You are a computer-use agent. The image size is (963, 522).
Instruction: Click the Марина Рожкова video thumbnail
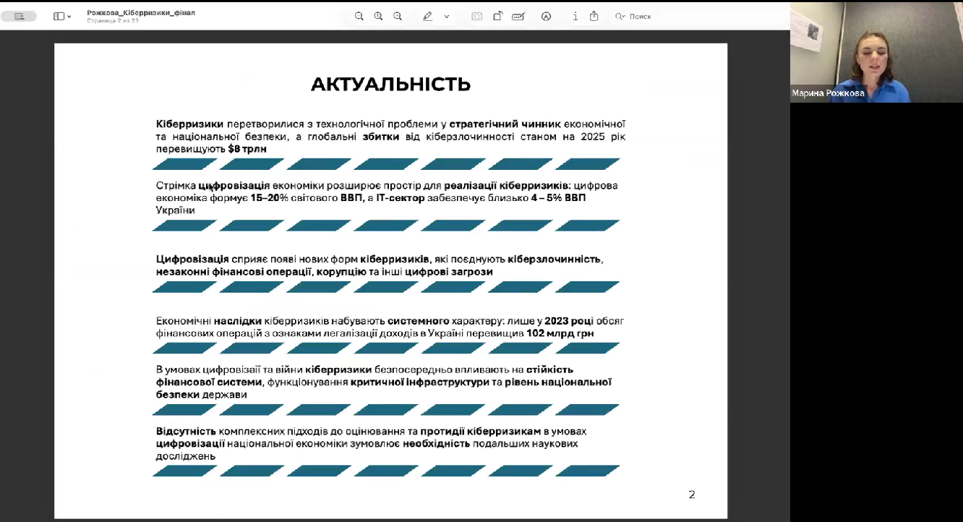[x=876, y=52]
